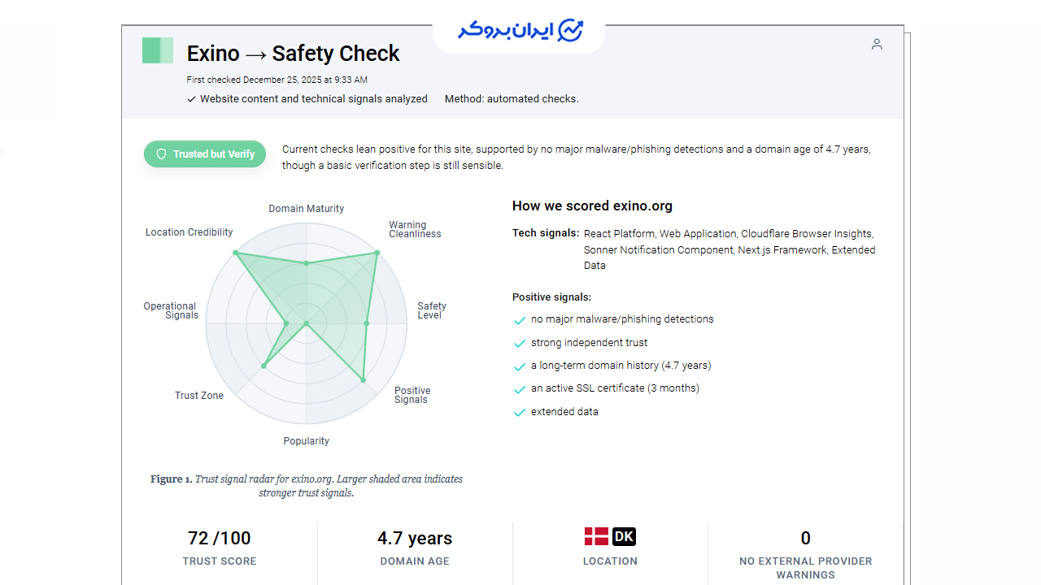Click the 'an active SSL certificate (3 months)' text
Screen dimensions: 1041x585
click(615, 388)
